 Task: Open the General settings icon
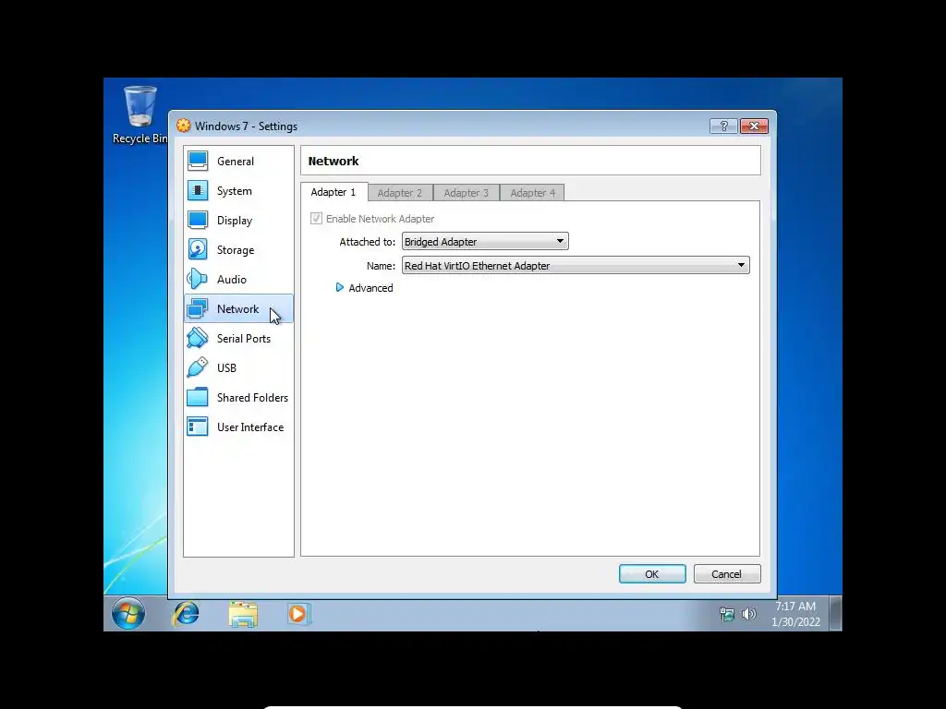(x=198, y=161)
